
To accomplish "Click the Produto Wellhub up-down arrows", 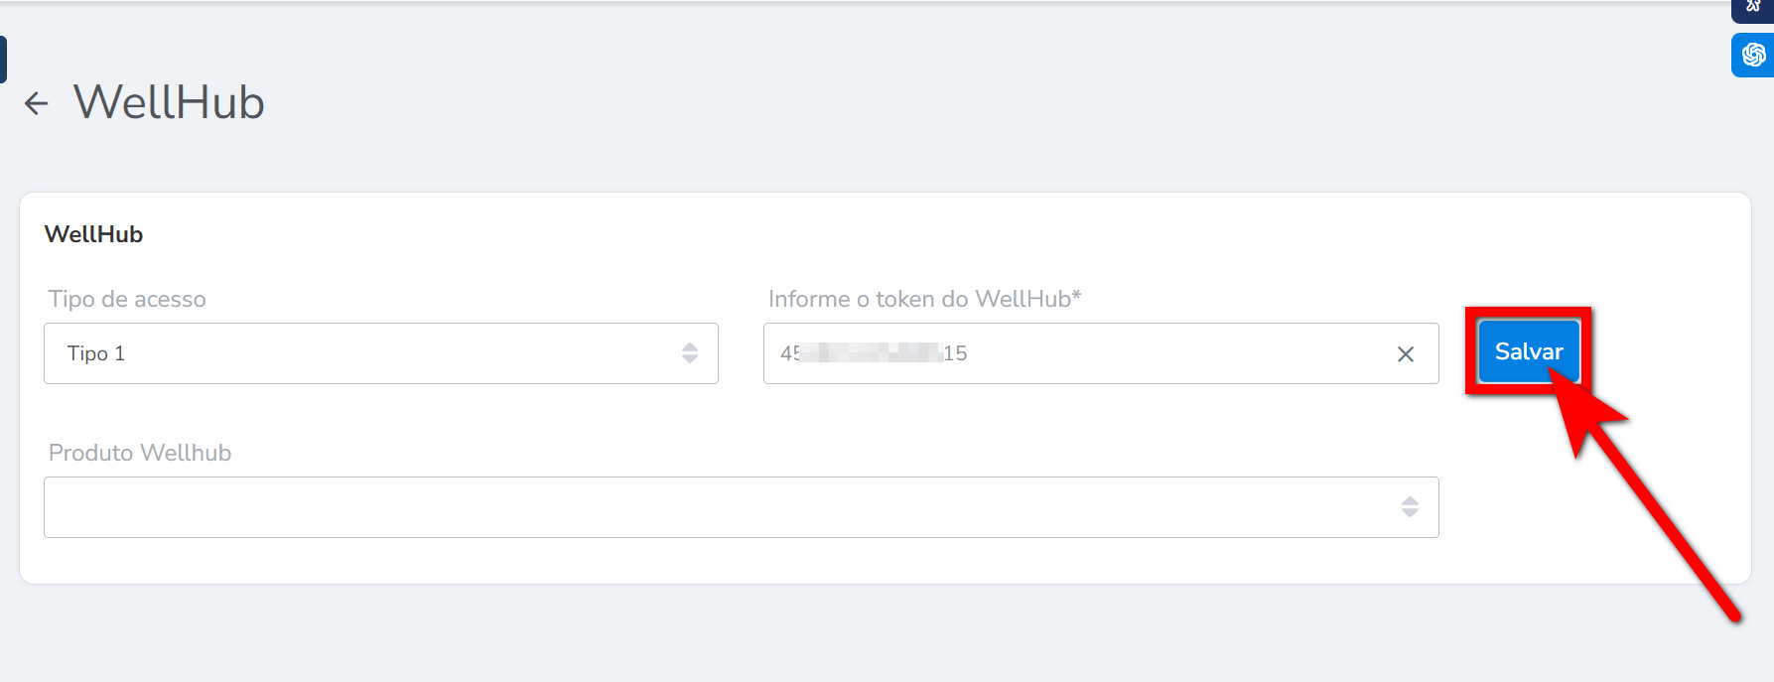I will pos(1410,507).
